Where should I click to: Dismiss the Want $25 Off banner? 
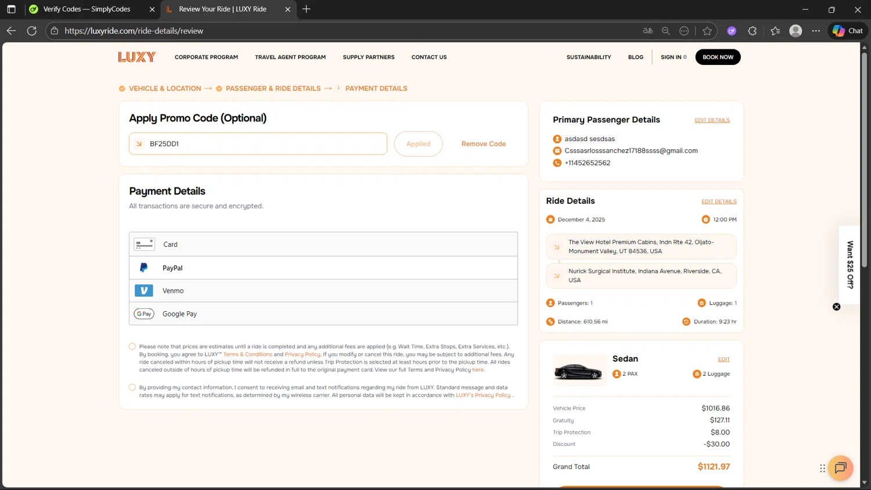pyautogui.click(x=837, y=307)
